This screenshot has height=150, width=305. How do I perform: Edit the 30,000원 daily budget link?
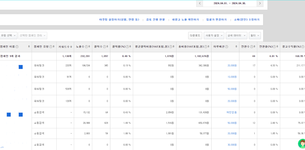click(232, 144)
